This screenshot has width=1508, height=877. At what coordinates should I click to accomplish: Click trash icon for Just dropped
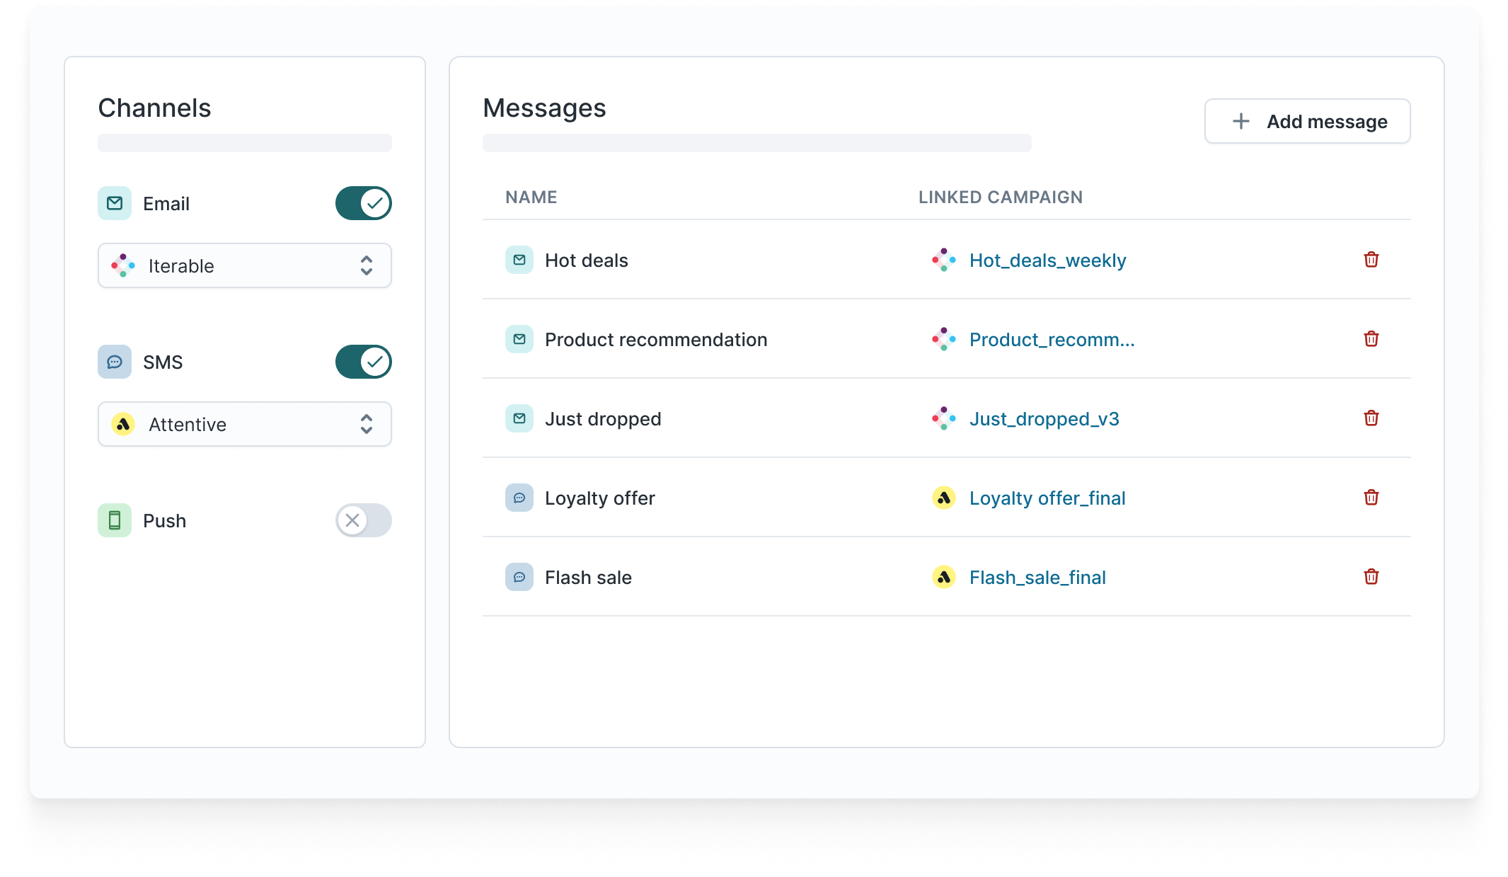(x=1371, y=418)
